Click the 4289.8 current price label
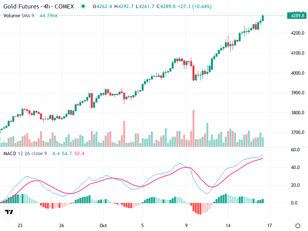Screen dimensions: 308x231 (297, 16)
